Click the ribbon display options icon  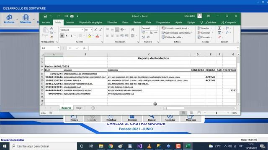point(209,16)
